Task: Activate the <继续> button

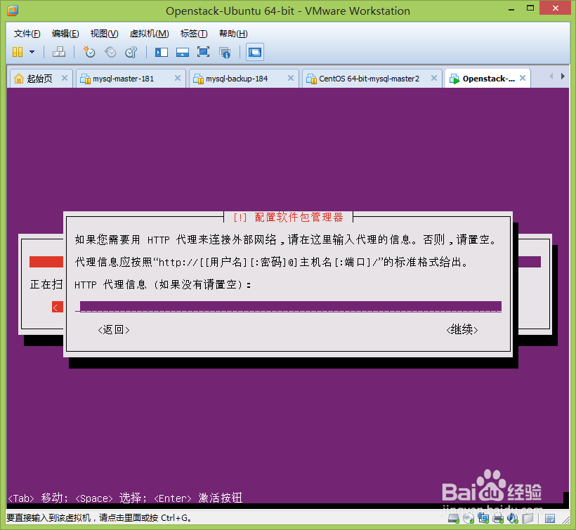Action: pyautogui.click(x=462, y=329)
